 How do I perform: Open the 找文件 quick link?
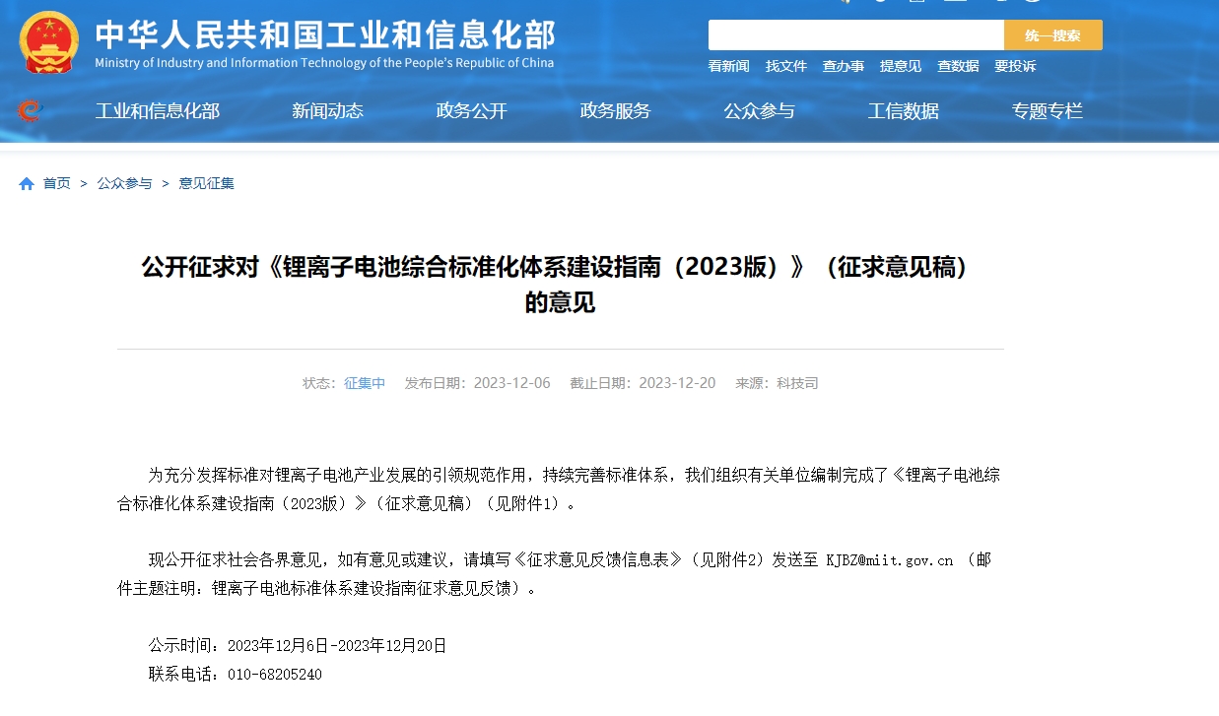(x=785, y=66)
